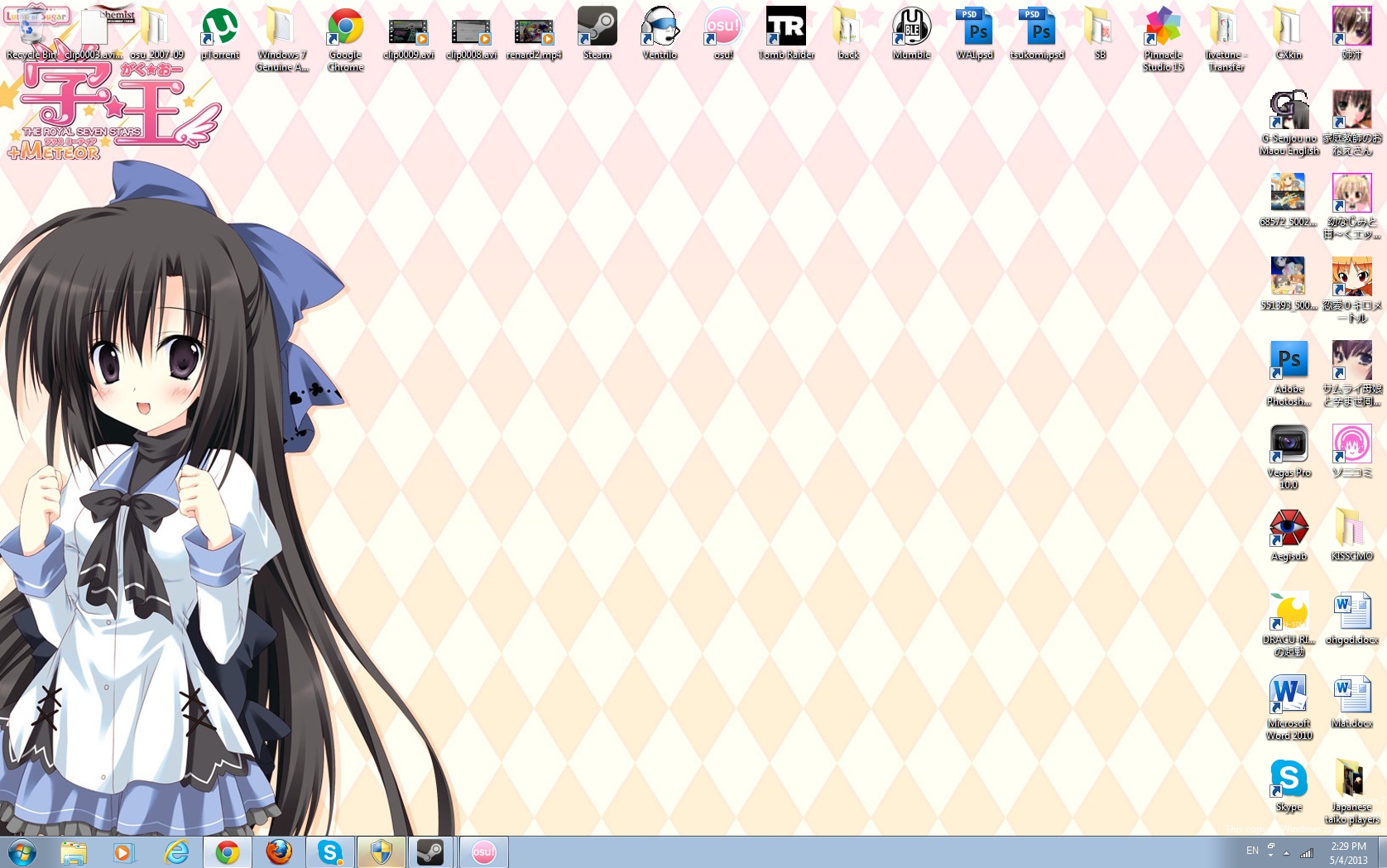Launch the Ventrilo desktop shortcut
Viewport: 1387px width, 868px height.
(660, 33)
